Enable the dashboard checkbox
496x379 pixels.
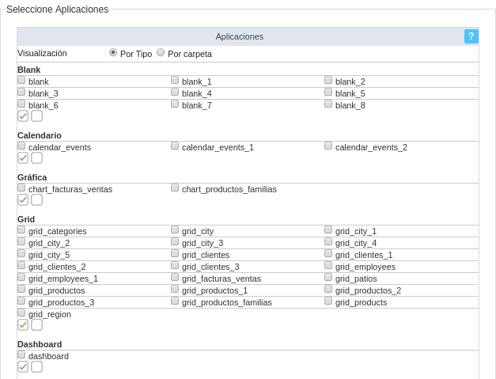[21, 354]
